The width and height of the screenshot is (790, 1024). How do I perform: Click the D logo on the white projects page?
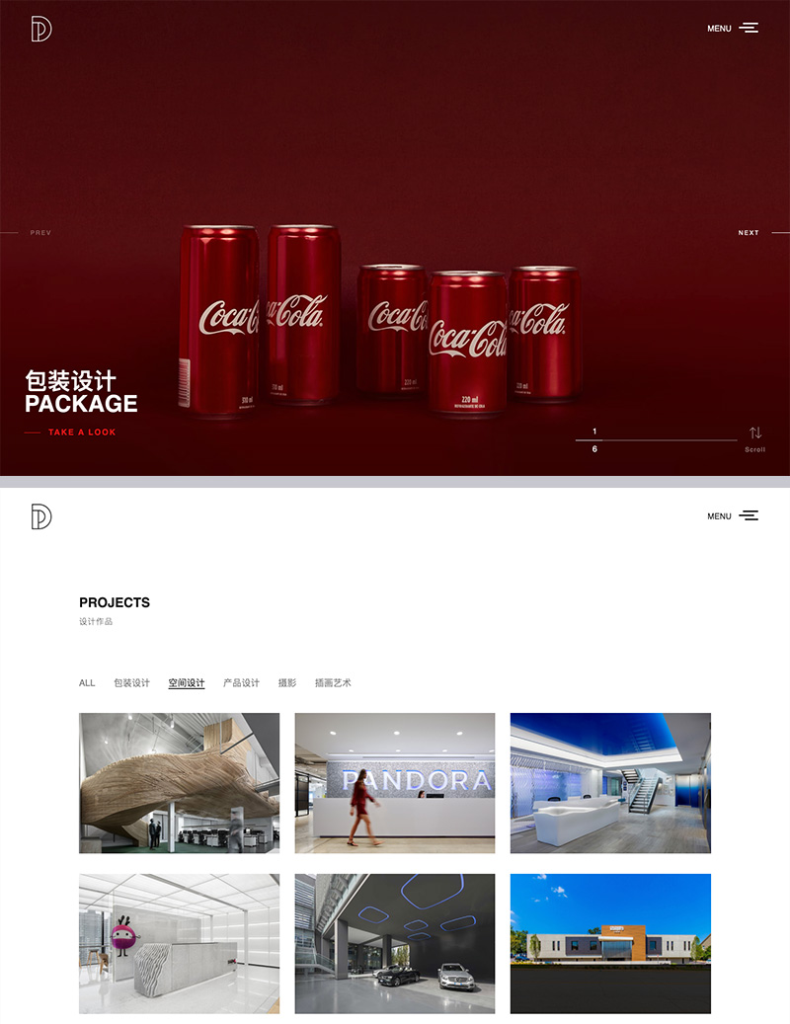(x=41, y=516)
